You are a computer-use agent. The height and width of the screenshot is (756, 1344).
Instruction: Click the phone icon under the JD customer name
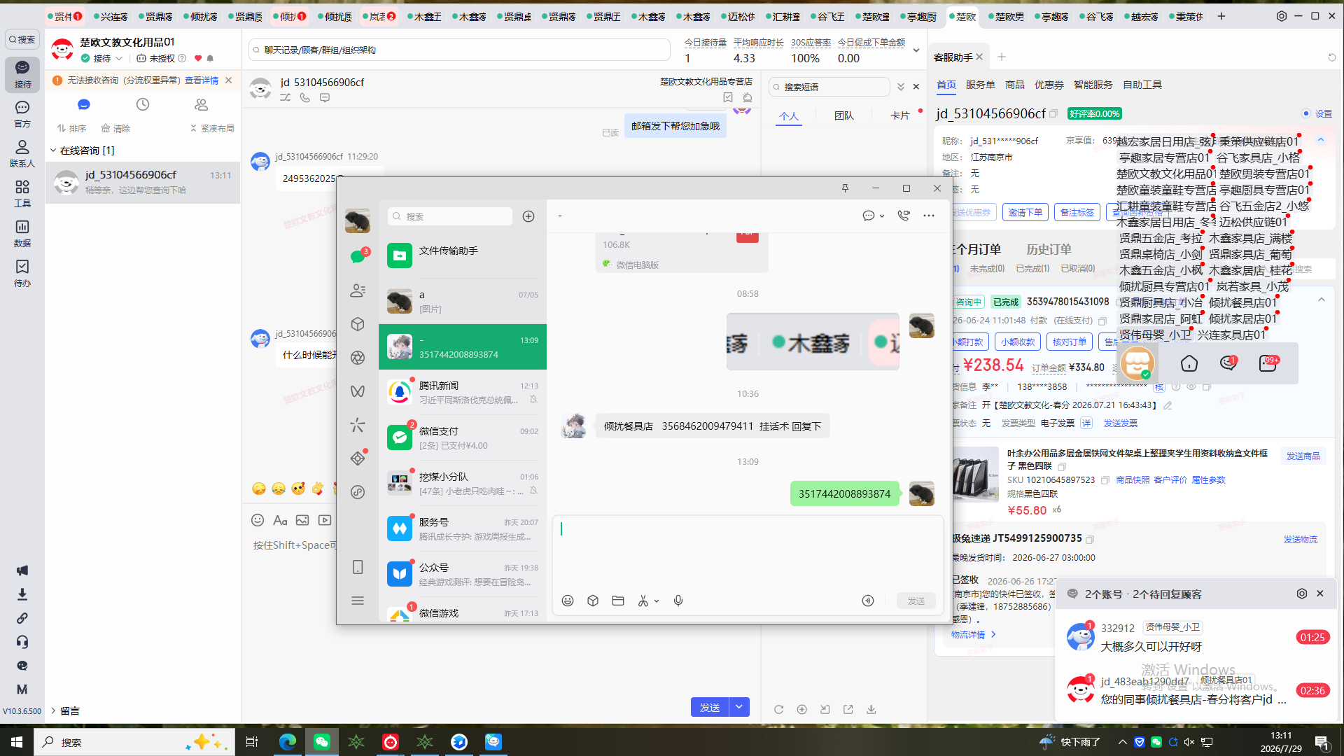(305, 98)
